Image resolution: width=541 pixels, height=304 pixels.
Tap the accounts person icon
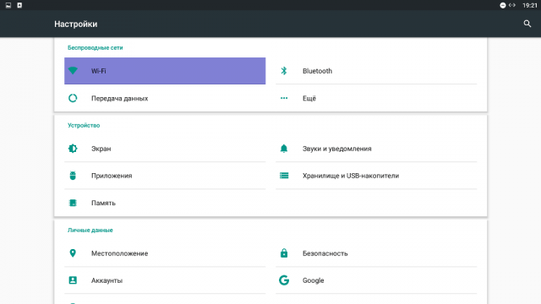[x=73, y=280]
